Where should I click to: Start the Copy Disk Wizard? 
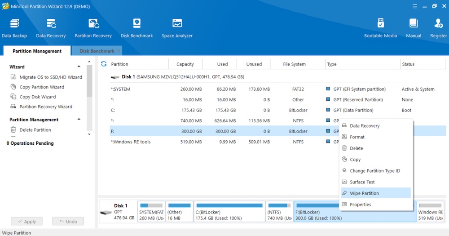click(x=33, y=97)
